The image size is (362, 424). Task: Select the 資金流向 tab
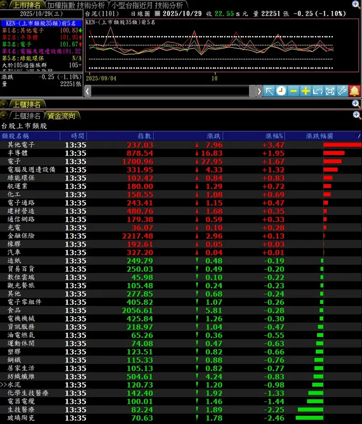(x=61, y=116)
